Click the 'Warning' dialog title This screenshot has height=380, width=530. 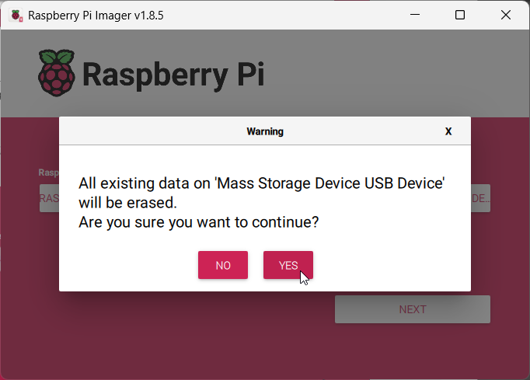265,131
